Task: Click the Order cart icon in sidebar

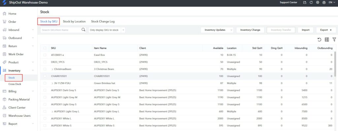Action: click(x=4, y=22)
